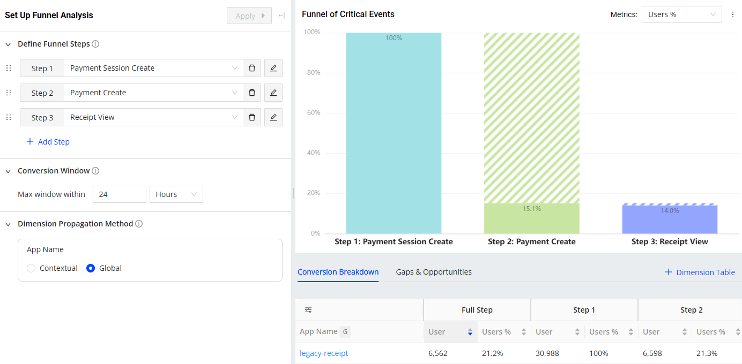Click the Add Step link
This screenshot has width=742, height=364.
click(48, 142)
